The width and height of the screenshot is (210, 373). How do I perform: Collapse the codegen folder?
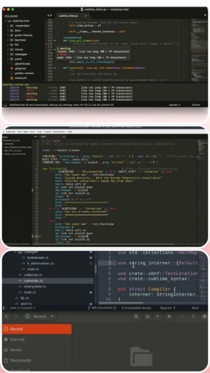click(x=15, y=252)
